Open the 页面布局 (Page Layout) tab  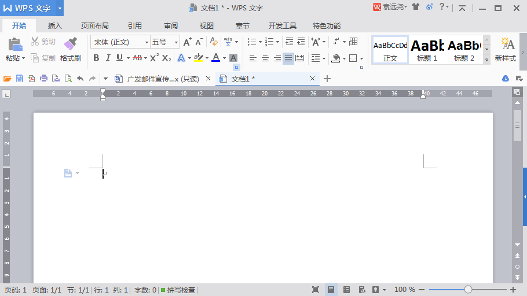(94, 26)
